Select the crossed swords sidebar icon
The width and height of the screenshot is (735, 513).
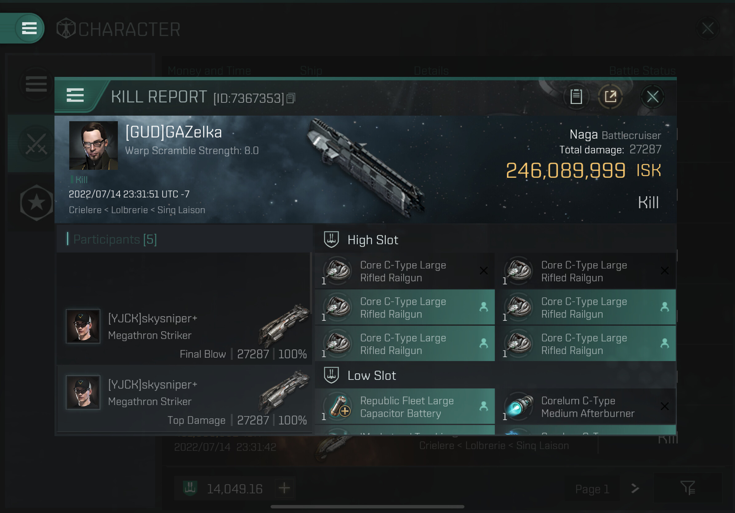(x=36, y=144)
